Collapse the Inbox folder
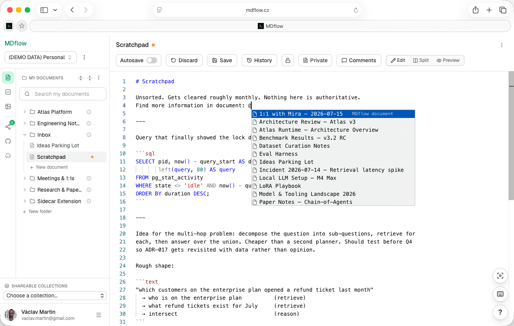The width and height of the screenshot is (514, 326). [25, 135]
